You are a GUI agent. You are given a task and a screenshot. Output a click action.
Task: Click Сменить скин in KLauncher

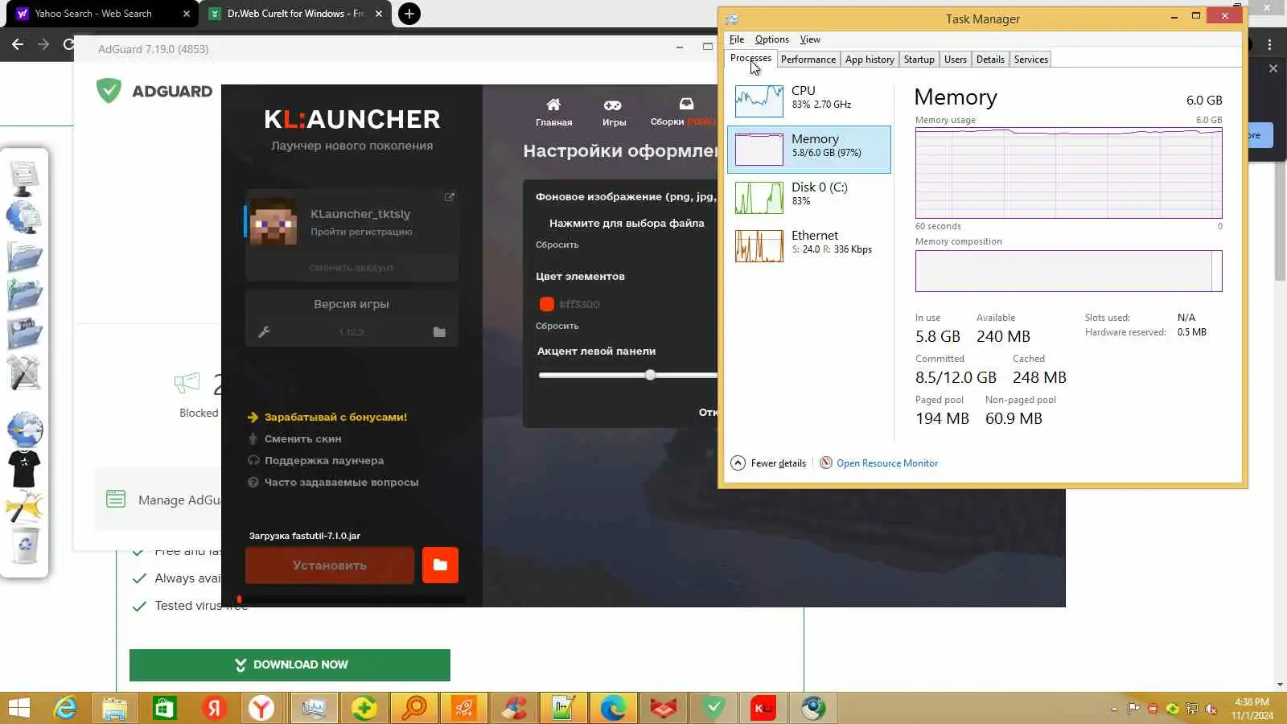tap(302, 438)
